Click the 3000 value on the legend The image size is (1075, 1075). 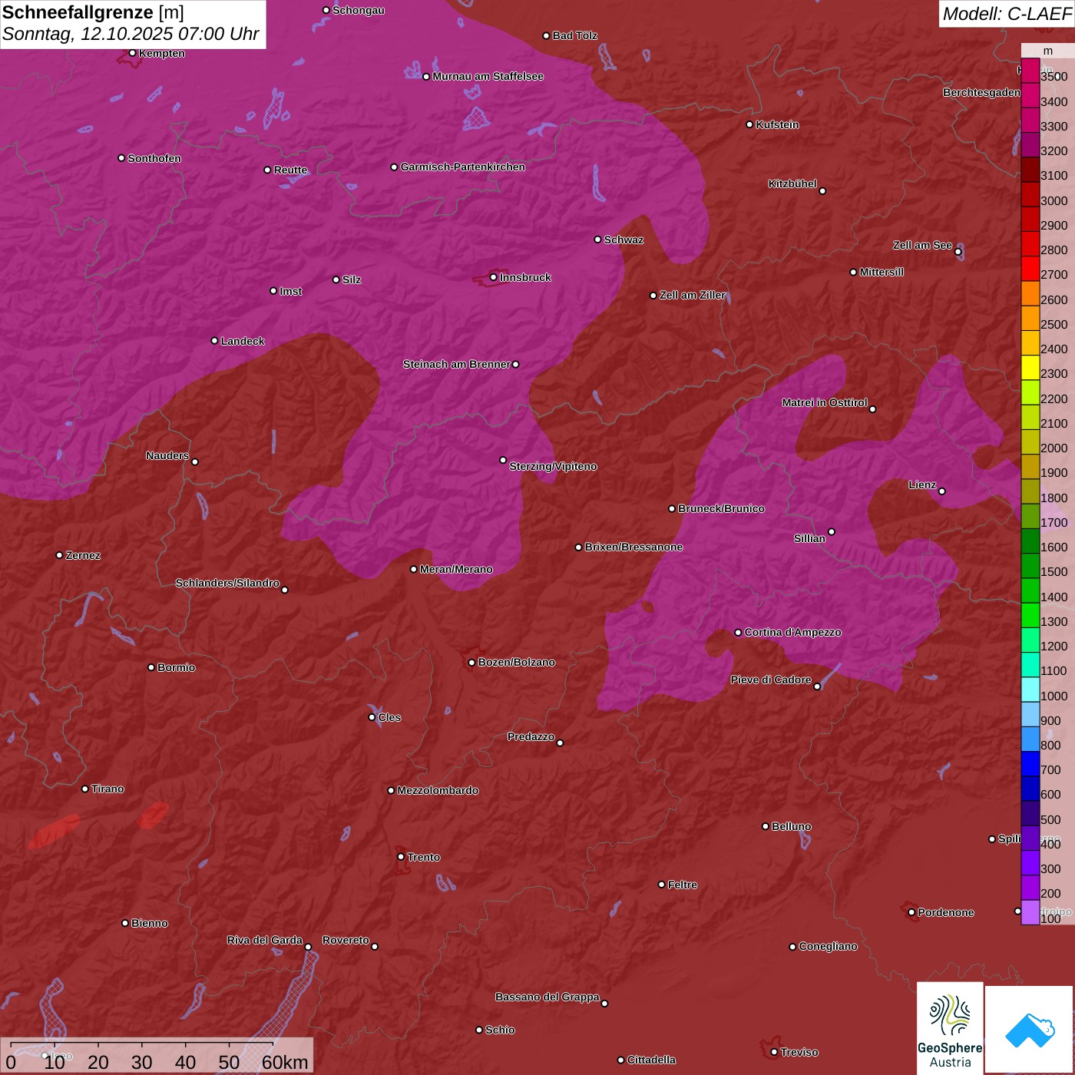tap(1053, 201)
